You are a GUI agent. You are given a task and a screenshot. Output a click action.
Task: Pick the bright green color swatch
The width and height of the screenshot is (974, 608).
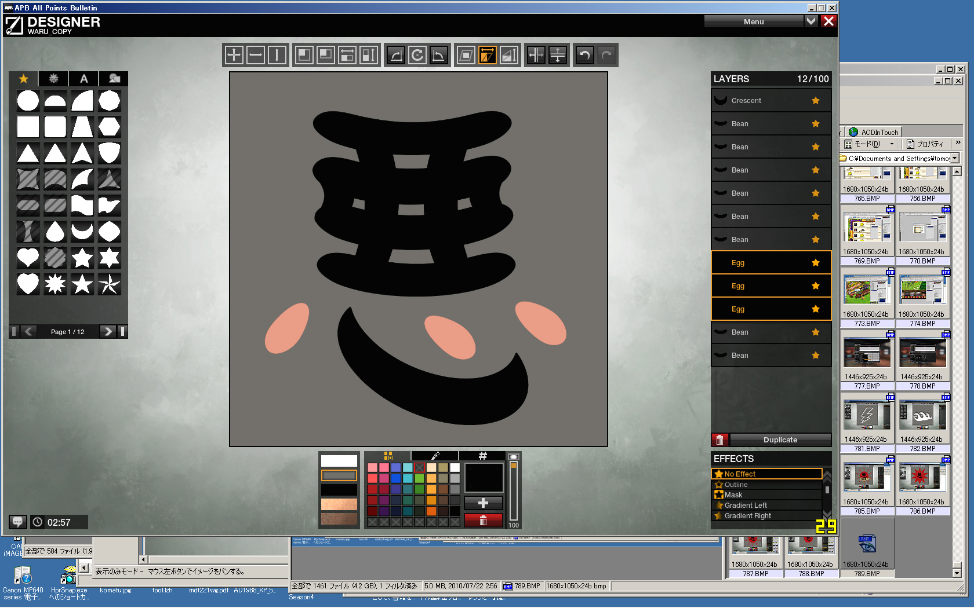tap(419, 478)
